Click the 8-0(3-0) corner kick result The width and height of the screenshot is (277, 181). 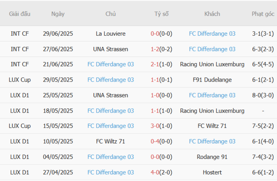(x=263, y=95)
